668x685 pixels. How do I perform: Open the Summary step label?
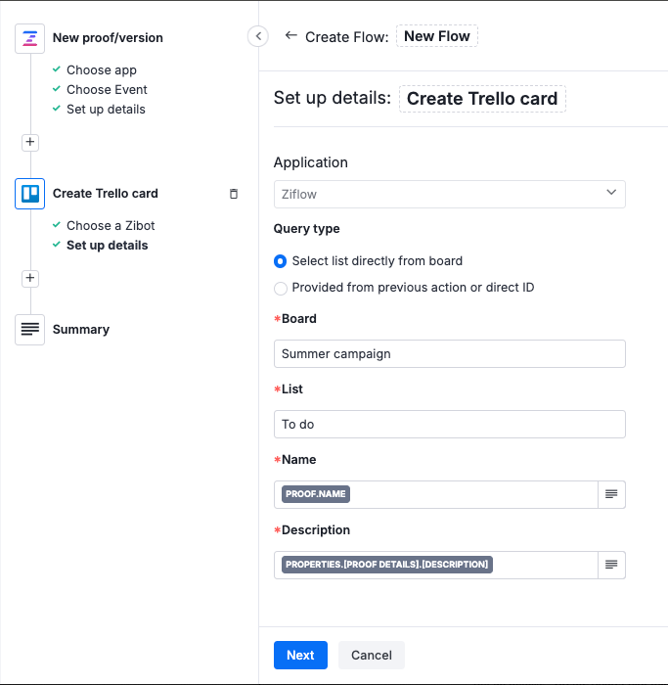point(81,330)
